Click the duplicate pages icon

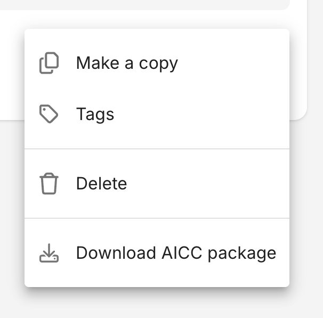coord(49,63)
